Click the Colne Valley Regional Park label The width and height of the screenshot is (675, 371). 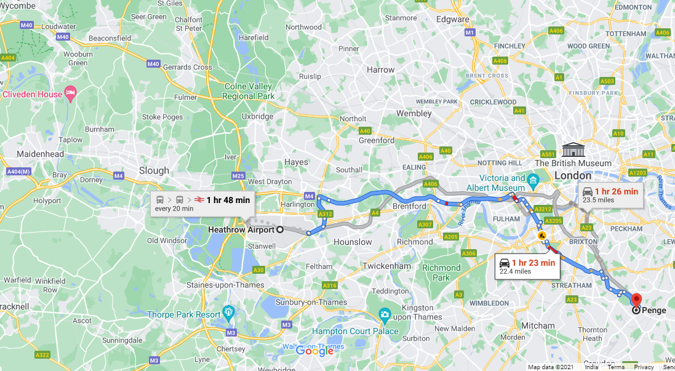[x=249, y=91]
